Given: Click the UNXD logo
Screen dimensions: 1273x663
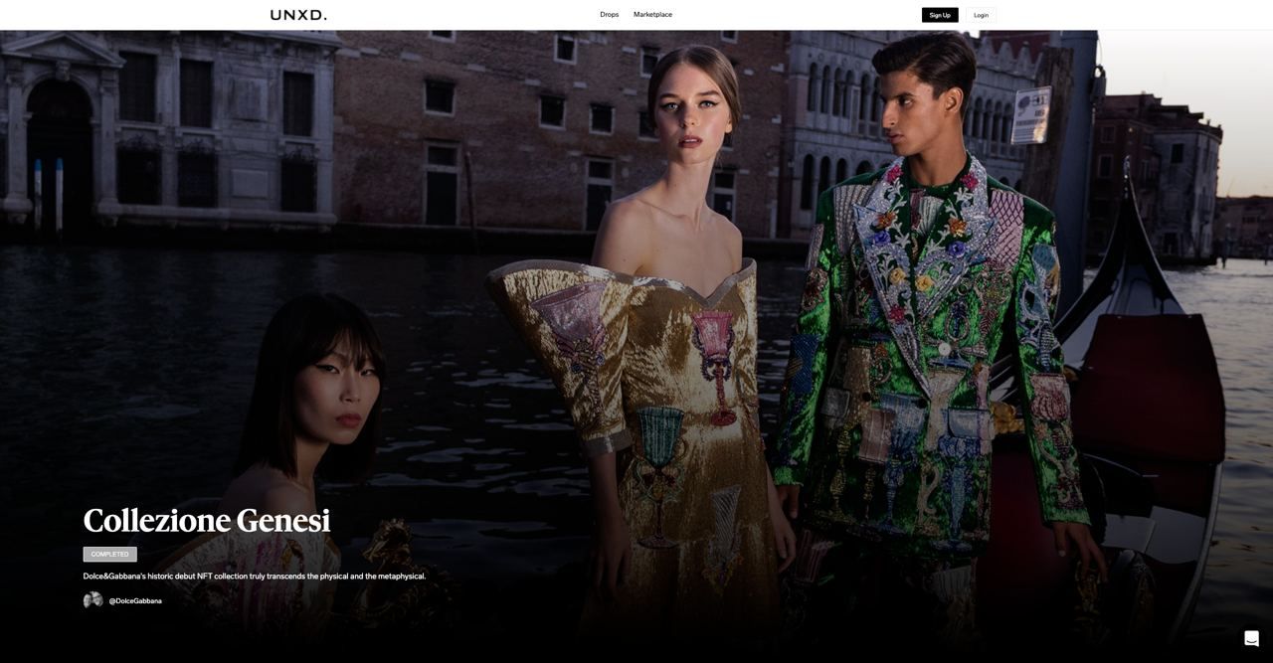Looking at the screenshot, I should [x=298, y=15].
